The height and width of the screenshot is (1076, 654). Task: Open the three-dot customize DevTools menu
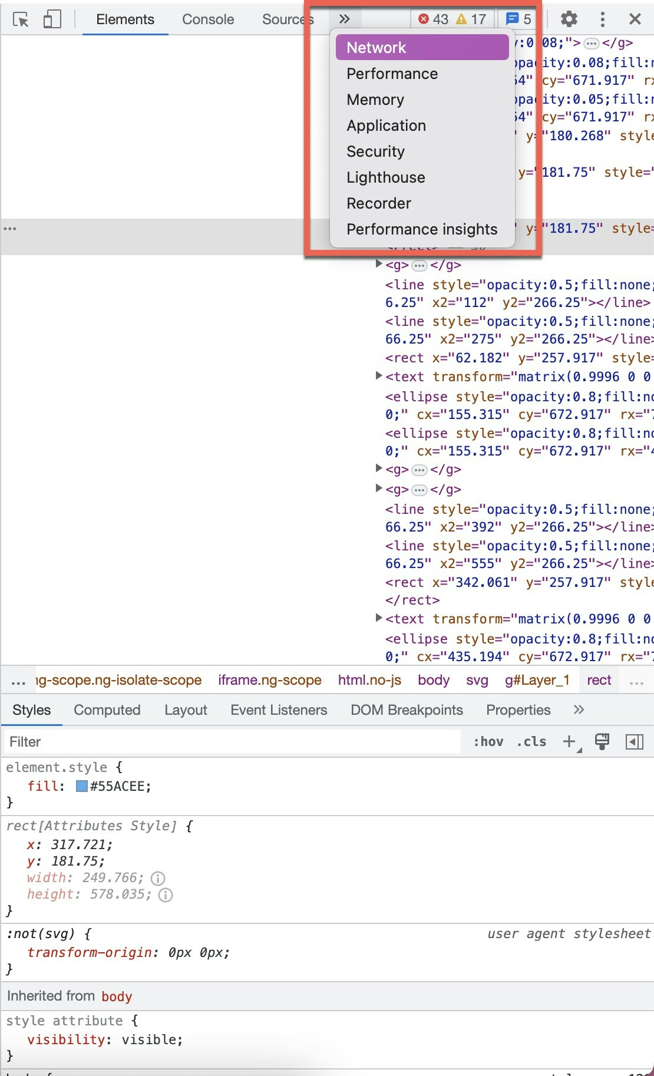[x=602, y=19]
